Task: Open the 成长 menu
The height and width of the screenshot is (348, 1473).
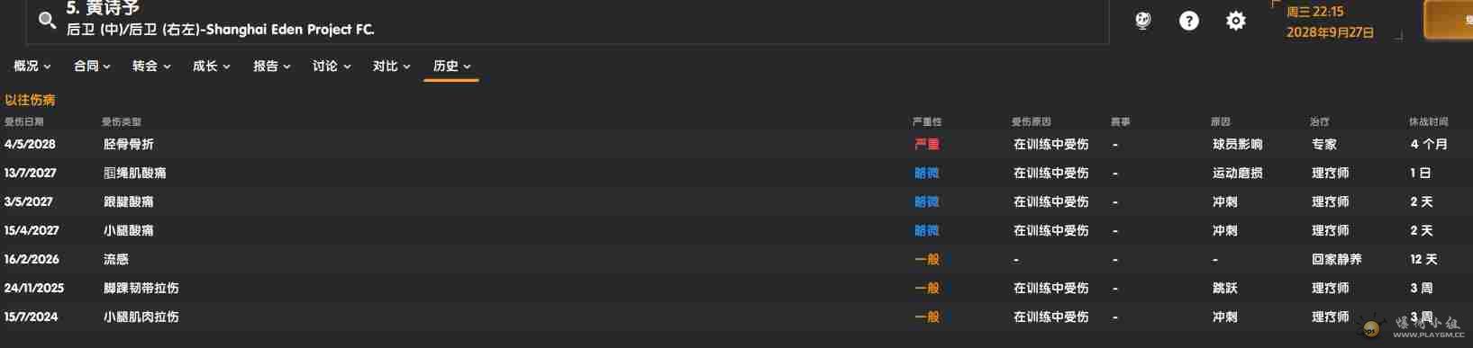Action: 212,66
